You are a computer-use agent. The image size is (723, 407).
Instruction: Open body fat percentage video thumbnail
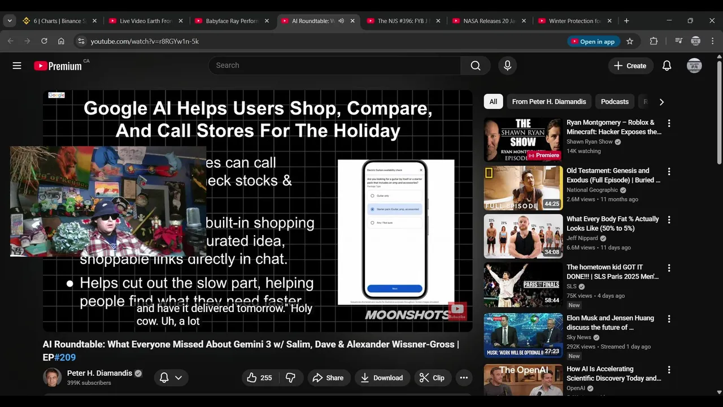pos(523,236)
